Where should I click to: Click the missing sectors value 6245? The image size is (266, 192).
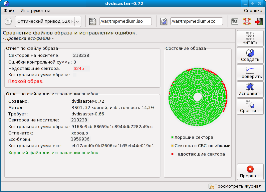point(79,69)
